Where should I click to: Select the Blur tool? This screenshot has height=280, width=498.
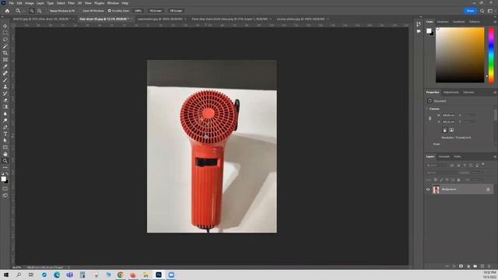tap(5, 114)
